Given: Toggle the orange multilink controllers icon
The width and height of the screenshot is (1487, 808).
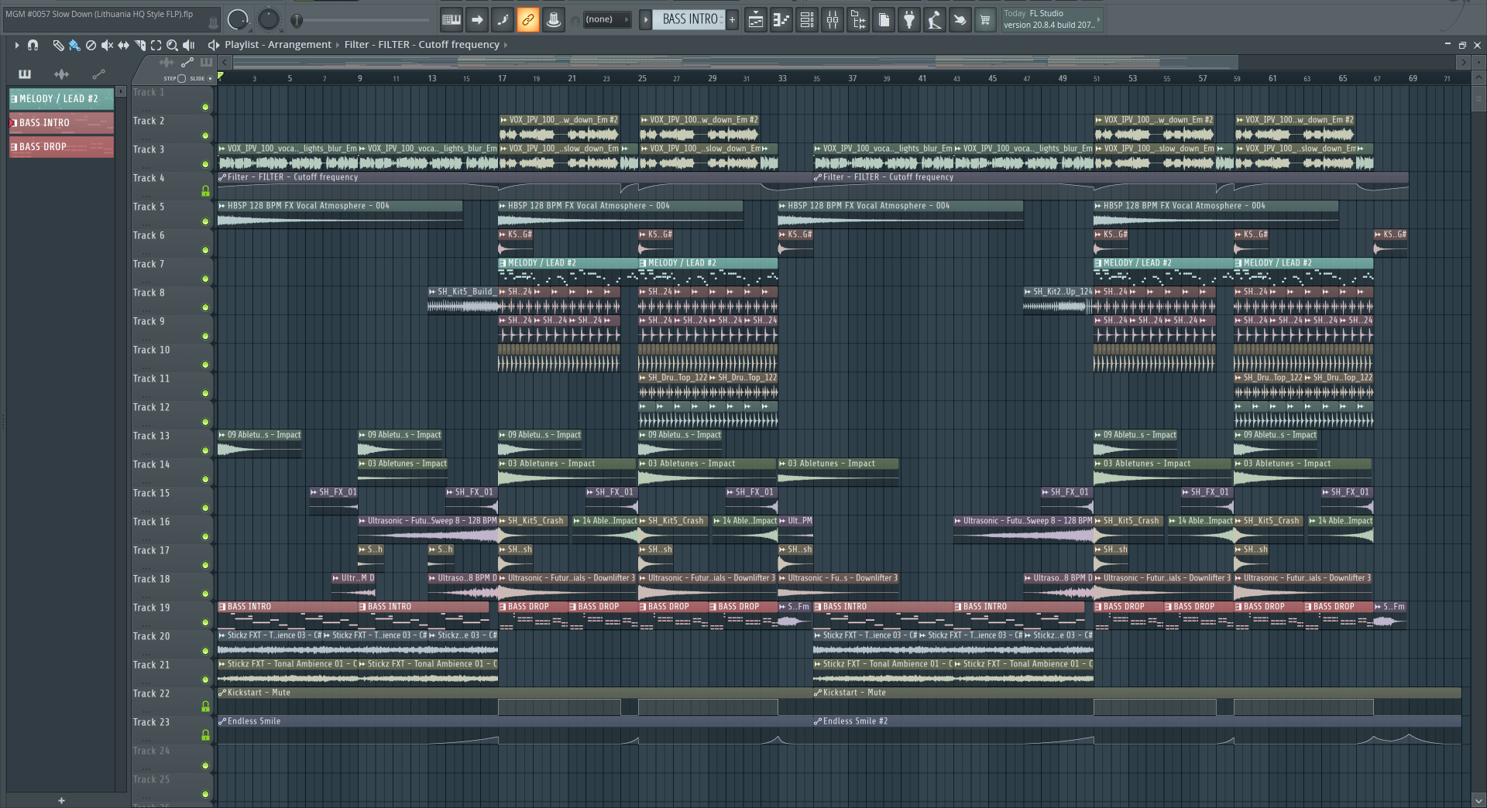Looking at the screenshot, I should click(x=528, y=19).
